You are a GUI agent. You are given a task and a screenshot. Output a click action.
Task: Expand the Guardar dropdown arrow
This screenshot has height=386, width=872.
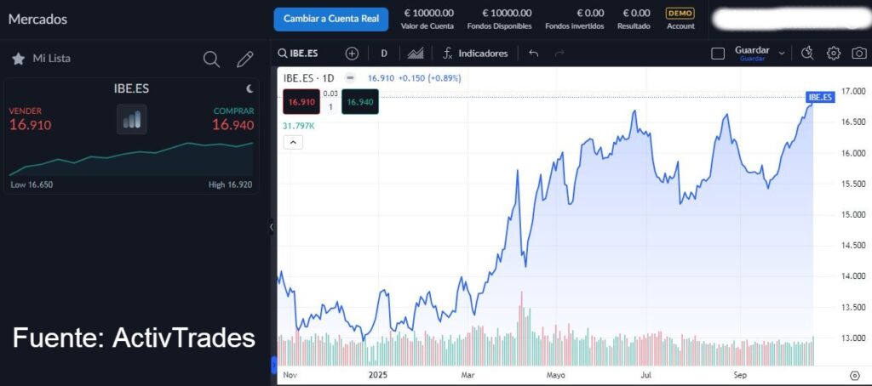pos(783,53)
